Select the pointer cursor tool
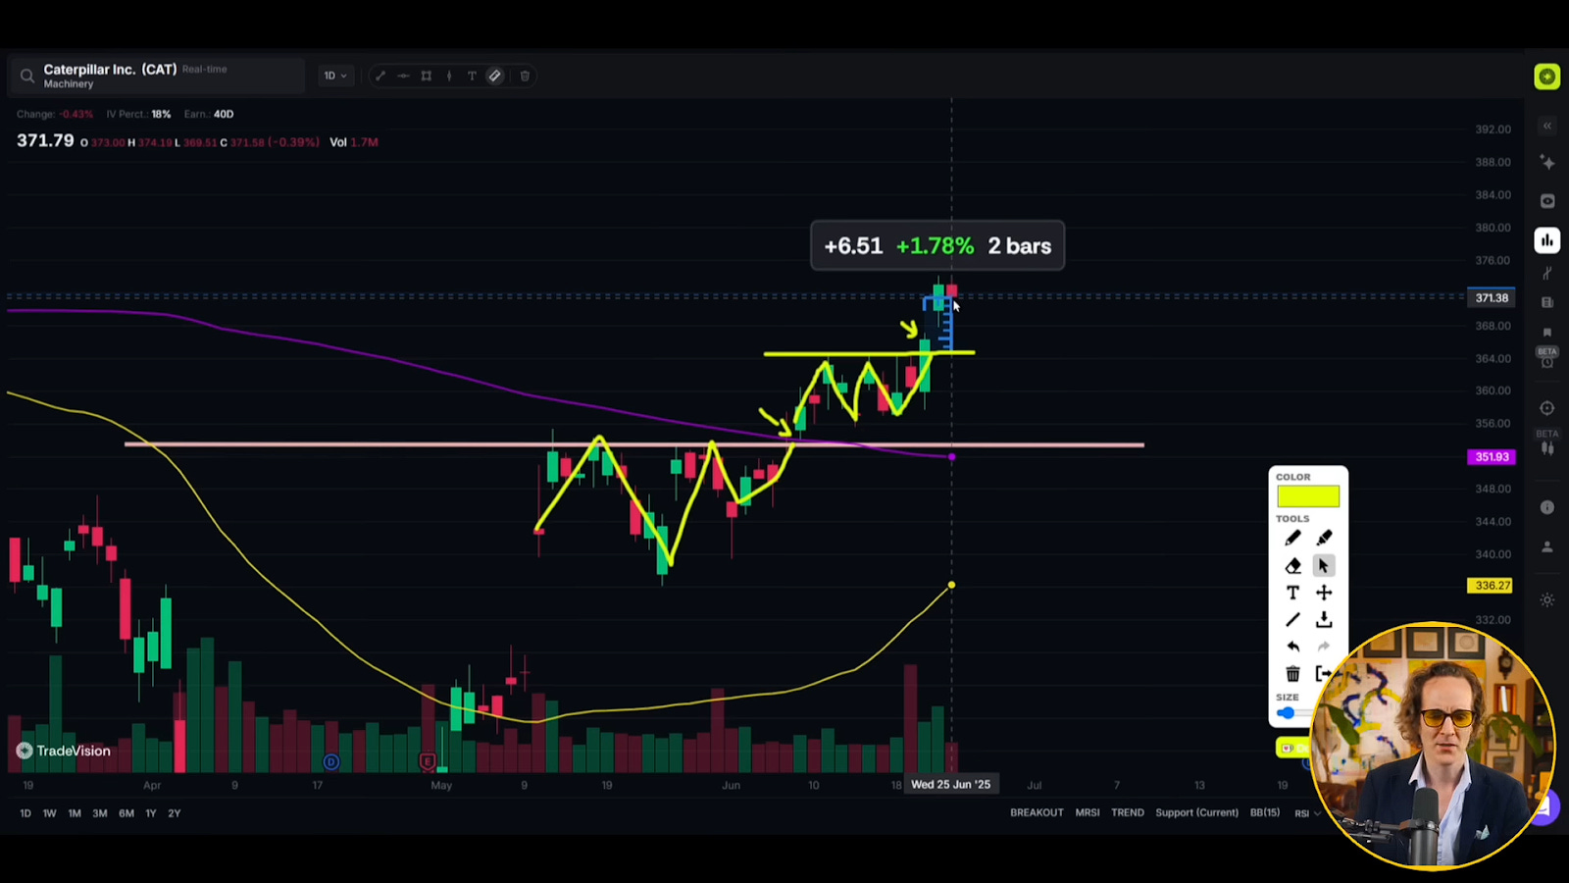 tap(1324, 566)
